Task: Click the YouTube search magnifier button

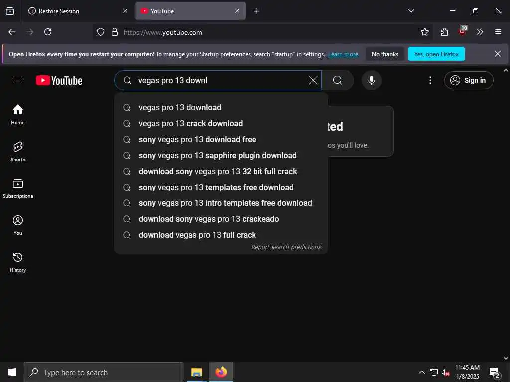Action: 338,80
